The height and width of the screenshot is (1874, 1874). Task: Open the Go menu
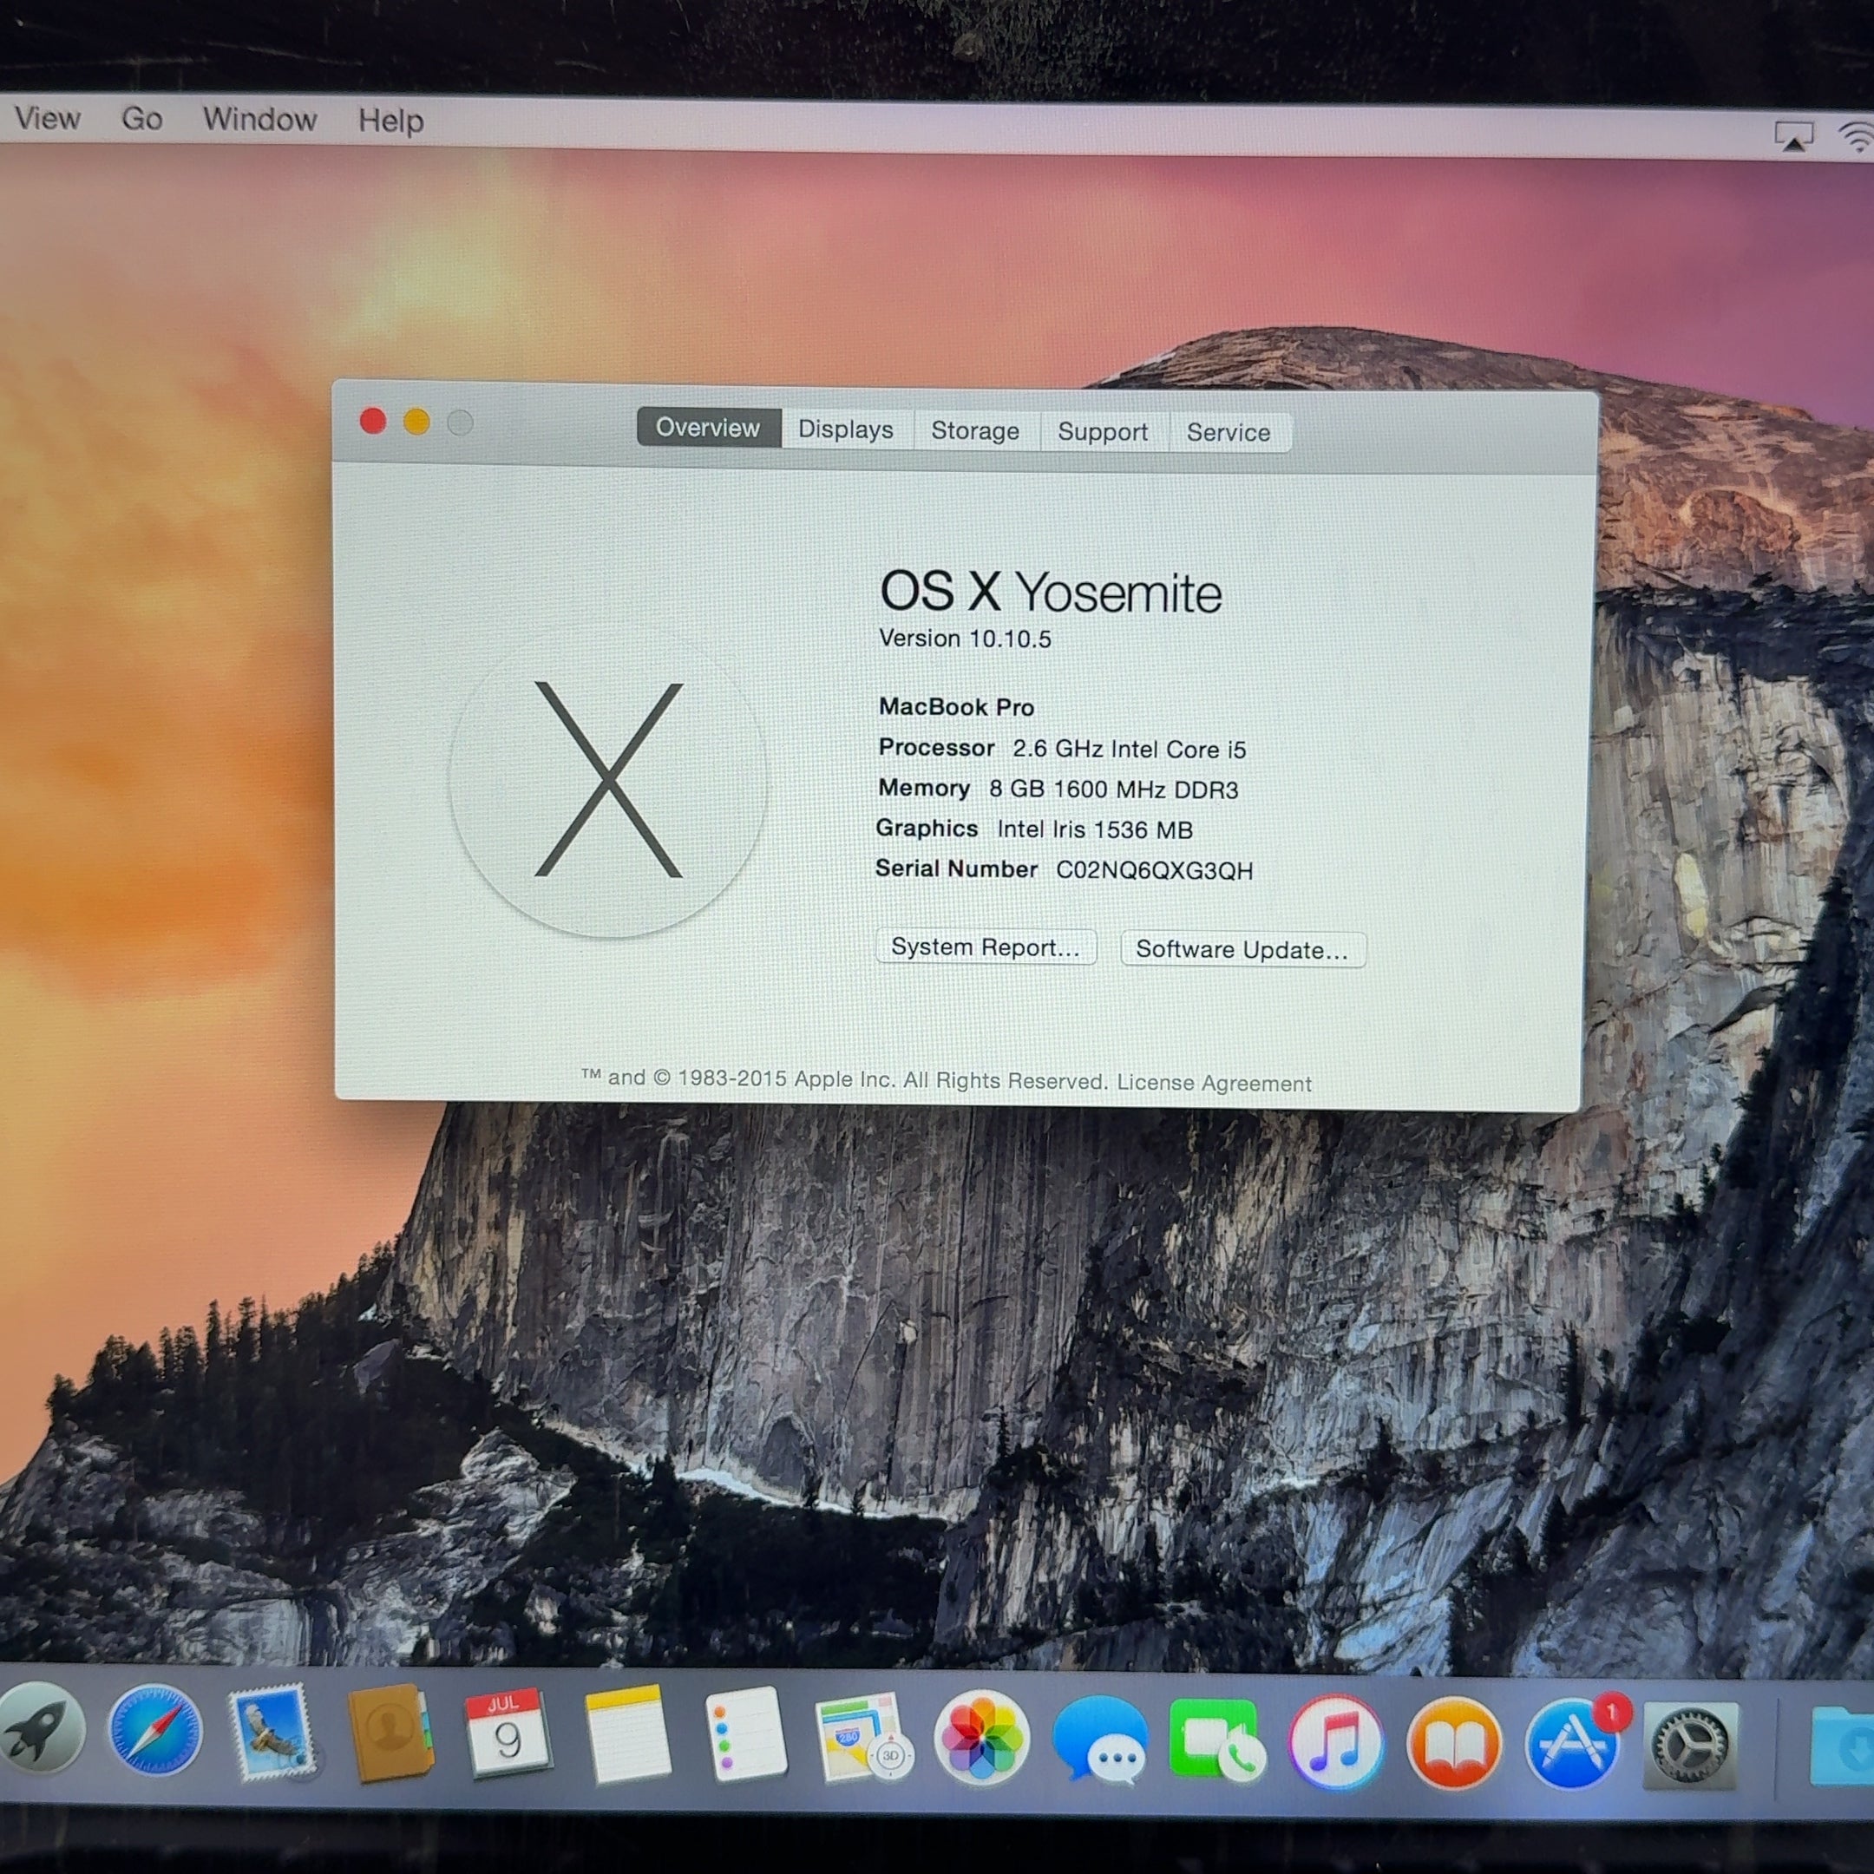[141, 120]
